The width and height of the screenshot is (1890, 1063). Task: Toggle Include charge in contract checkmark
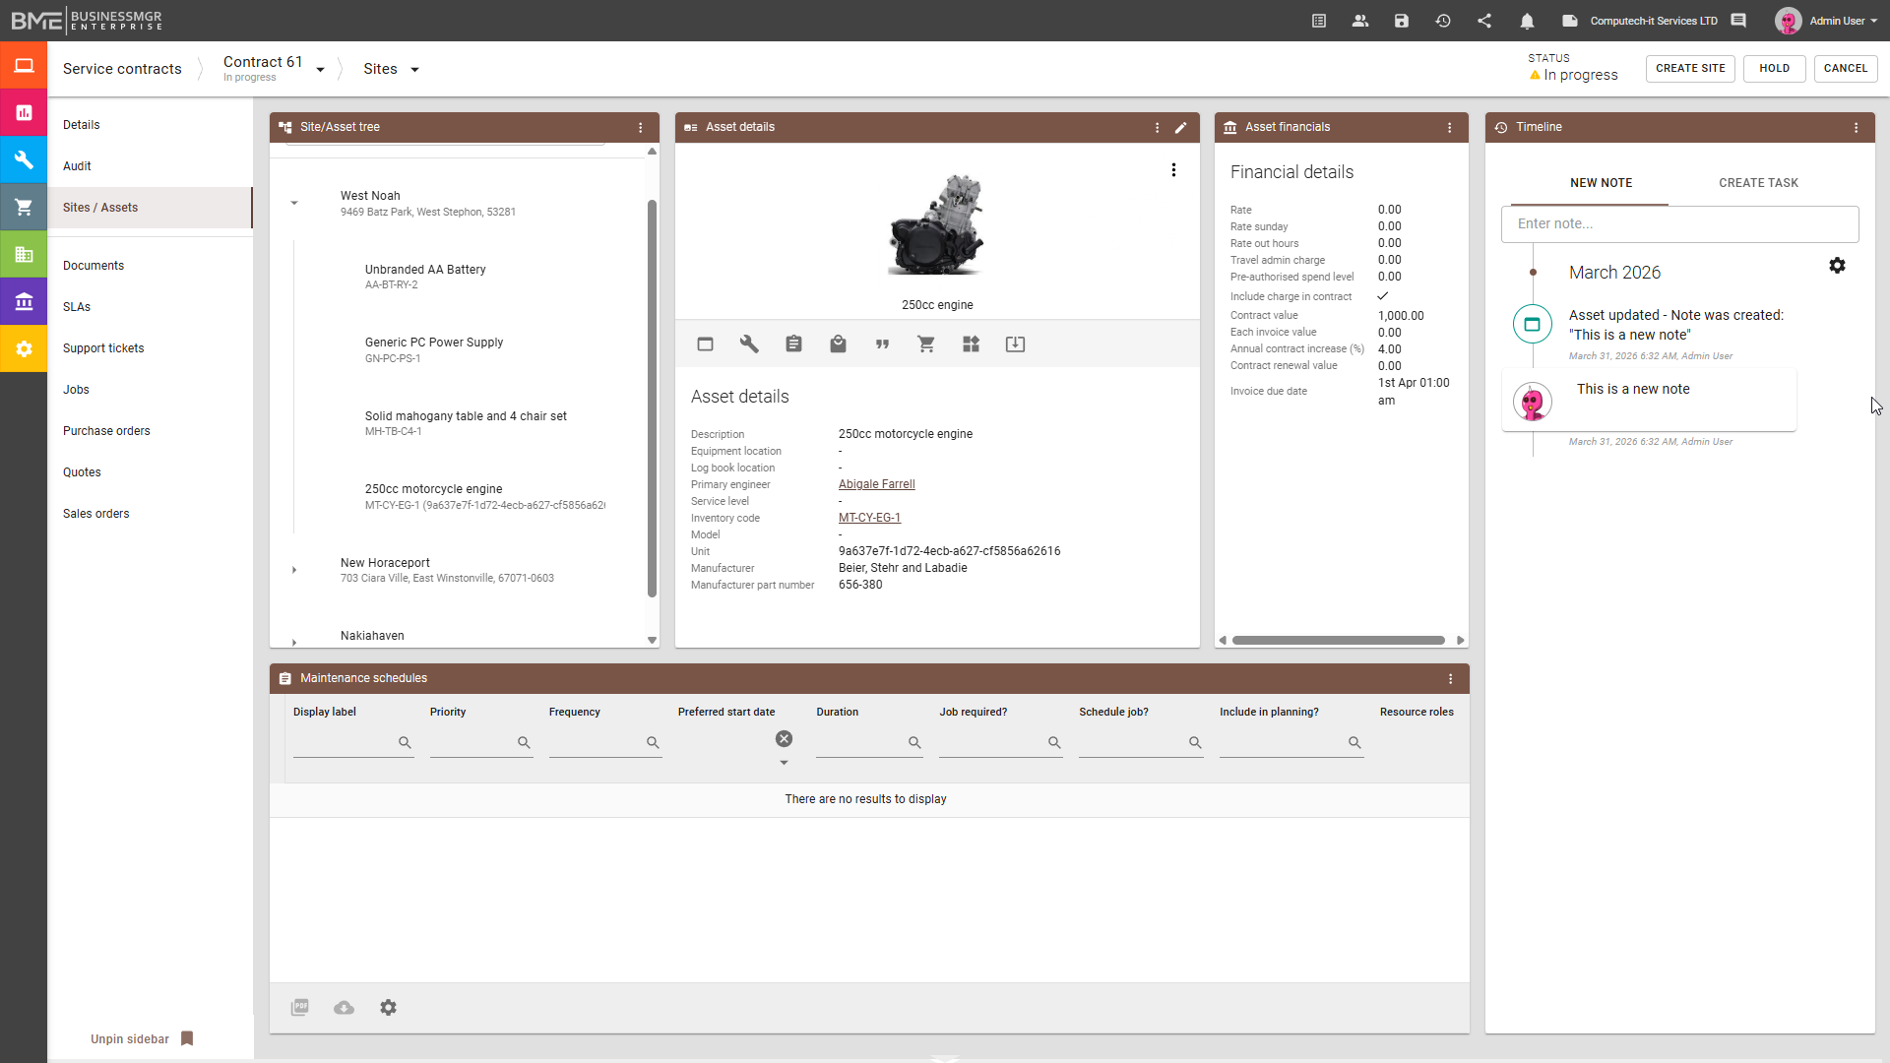tap(1383, 296)
